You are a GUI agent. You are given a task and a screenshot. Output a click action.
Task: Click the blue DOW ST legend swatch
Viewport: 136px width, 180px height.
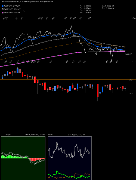[3, 6]
